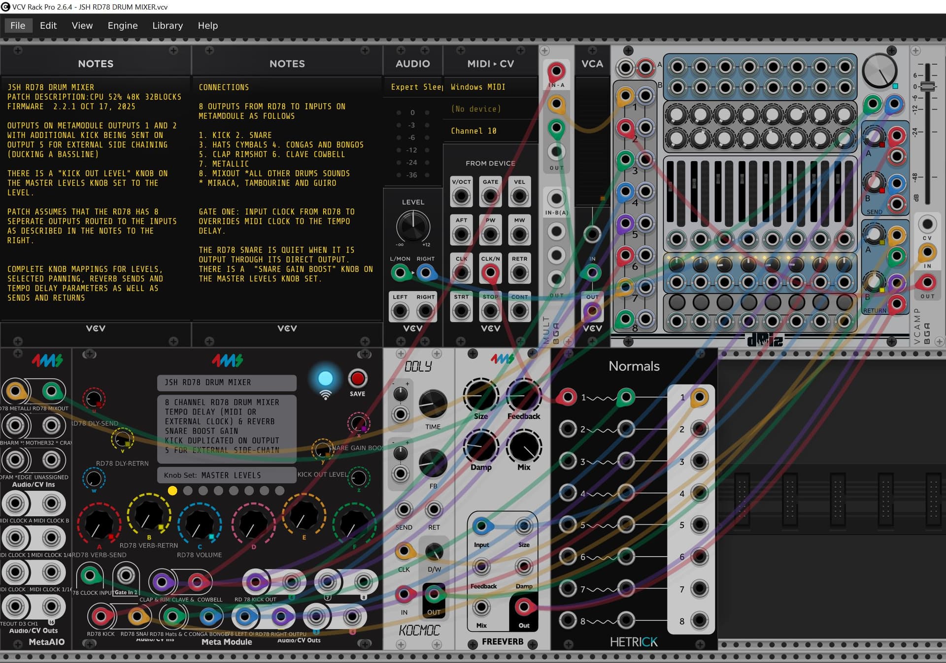Click the glowing blue Wi-Fi light button

[x=325, y=379]
